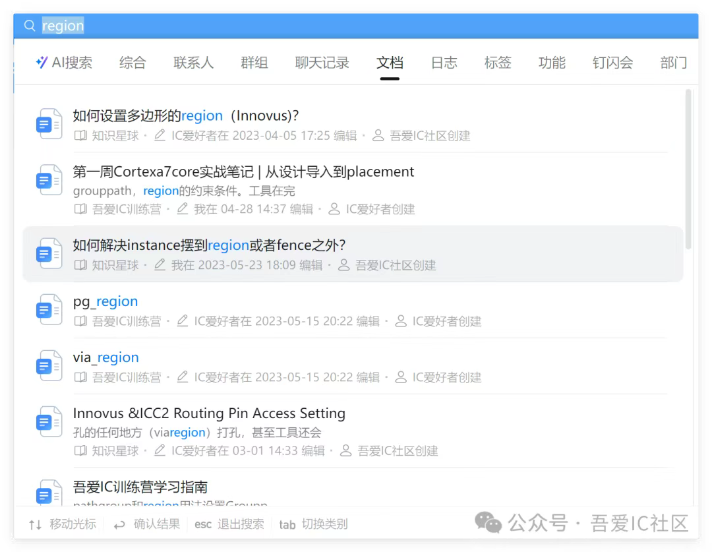Screen dimensions: 712x552
Task: Open the 群组 tab
Action: click(x=254, y=62)
